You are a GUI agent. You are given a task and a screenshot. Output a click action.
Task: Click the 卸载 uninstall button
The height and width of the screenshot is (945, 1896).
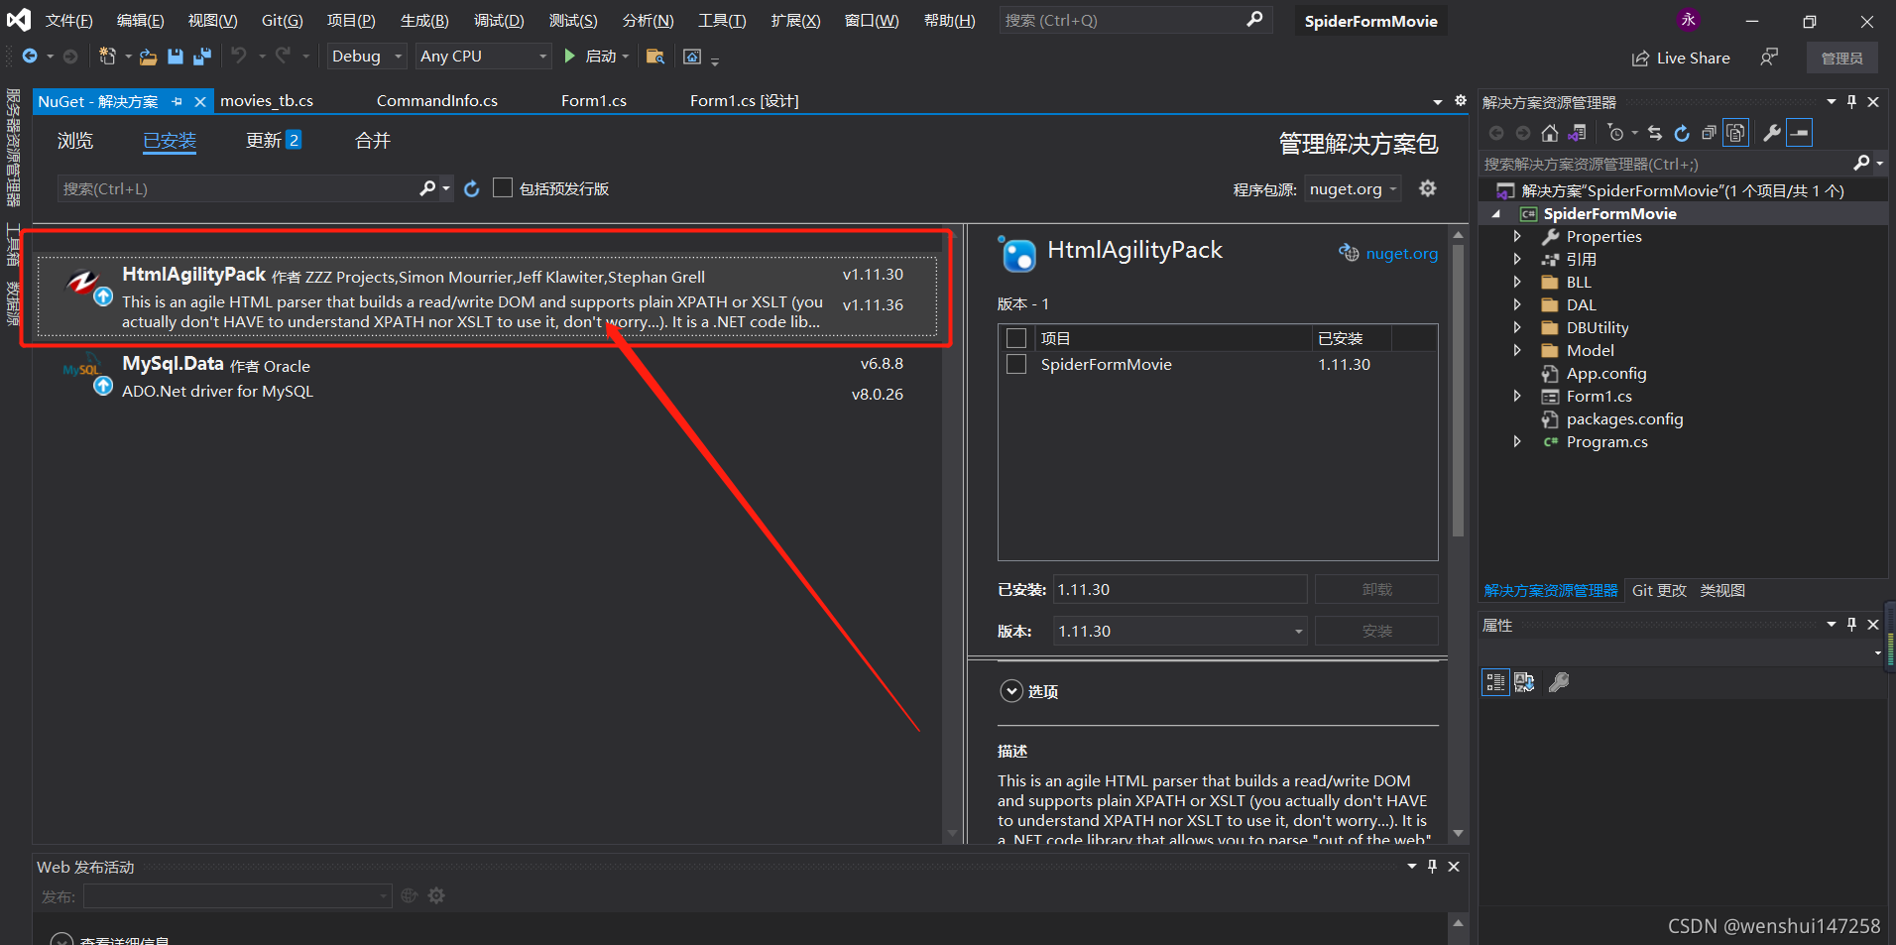[x=1376, y=589]
